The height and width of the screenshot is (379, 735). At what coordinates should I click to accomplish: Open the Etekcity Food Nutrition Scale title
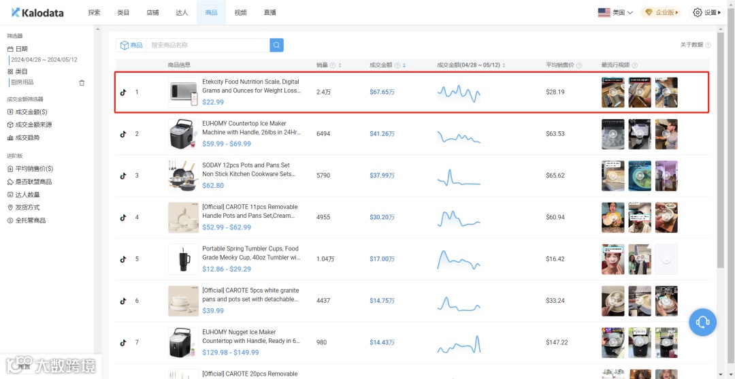(250, 86)
